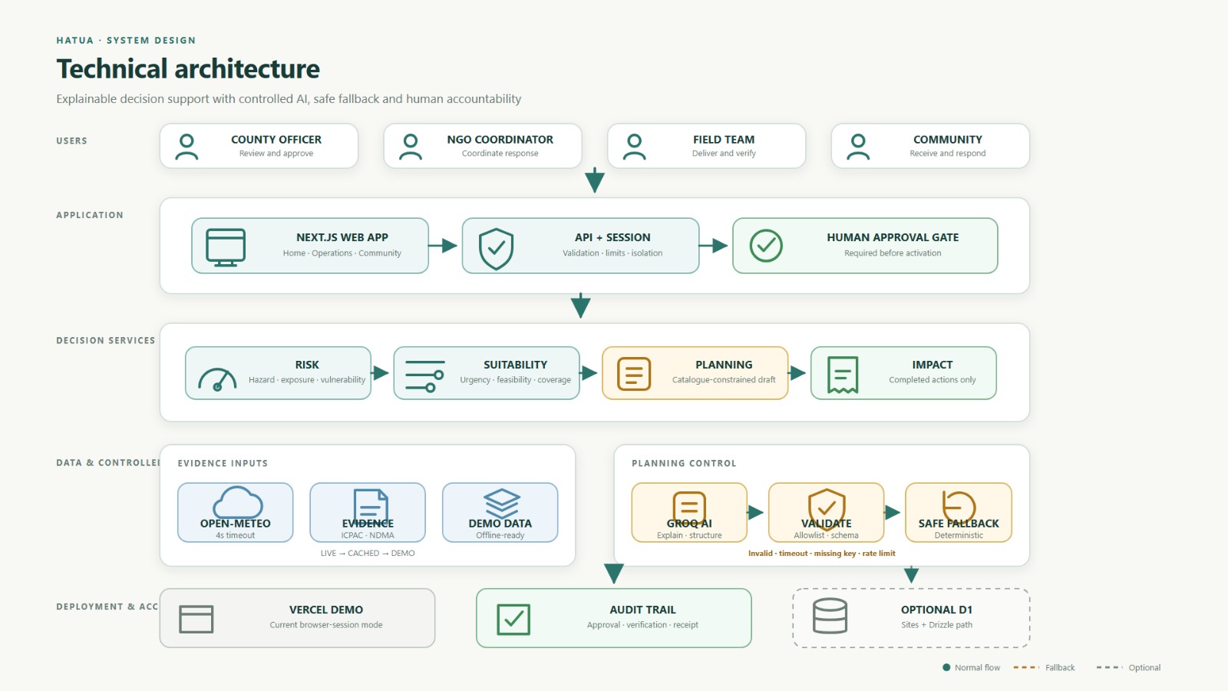
Task: Click the Hazard · exposure · vulnerability text
Action: coord(307,380)
